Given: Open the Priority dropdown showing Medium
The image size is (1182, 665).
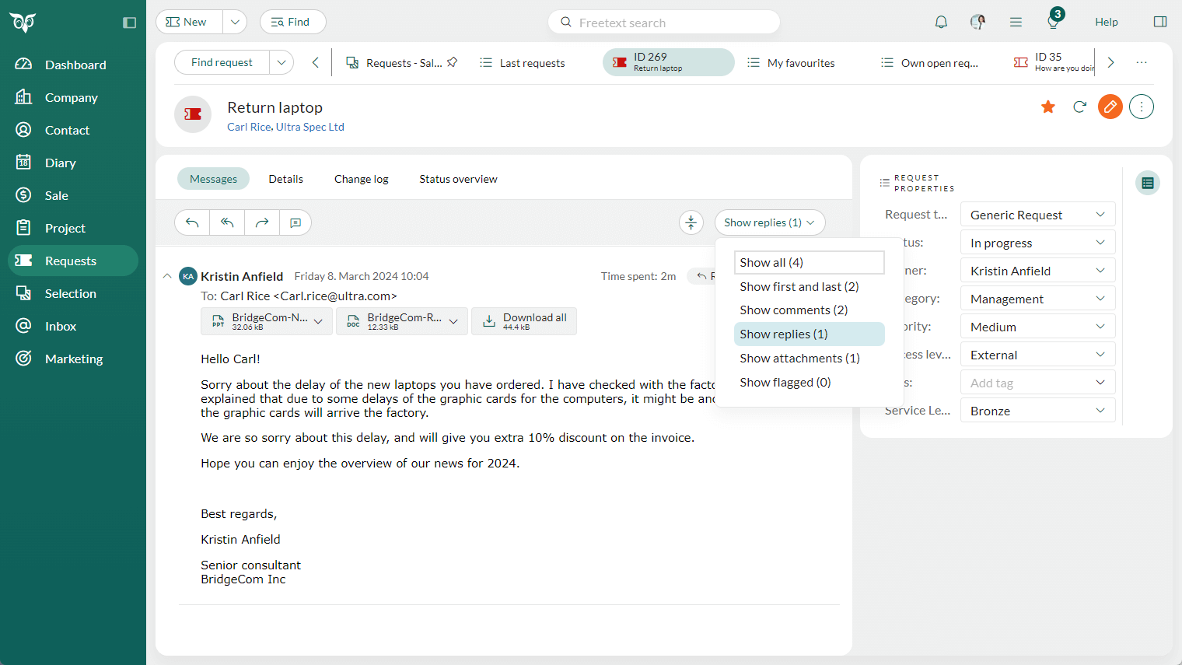Looking at the screenshot, I should pos(1037,326).
